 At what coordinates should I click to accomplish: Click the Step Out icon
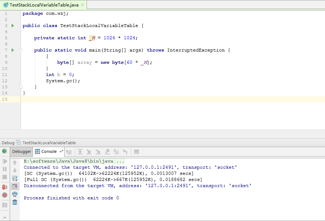coord(107,152)
